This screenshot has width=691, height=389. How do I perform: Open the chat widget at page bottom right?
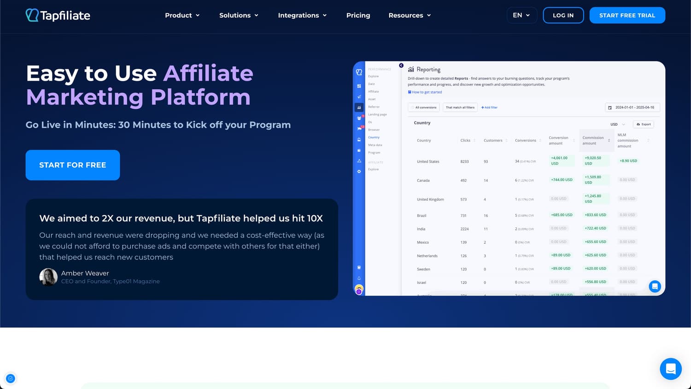pyautogui.click(x=671, y=369)
